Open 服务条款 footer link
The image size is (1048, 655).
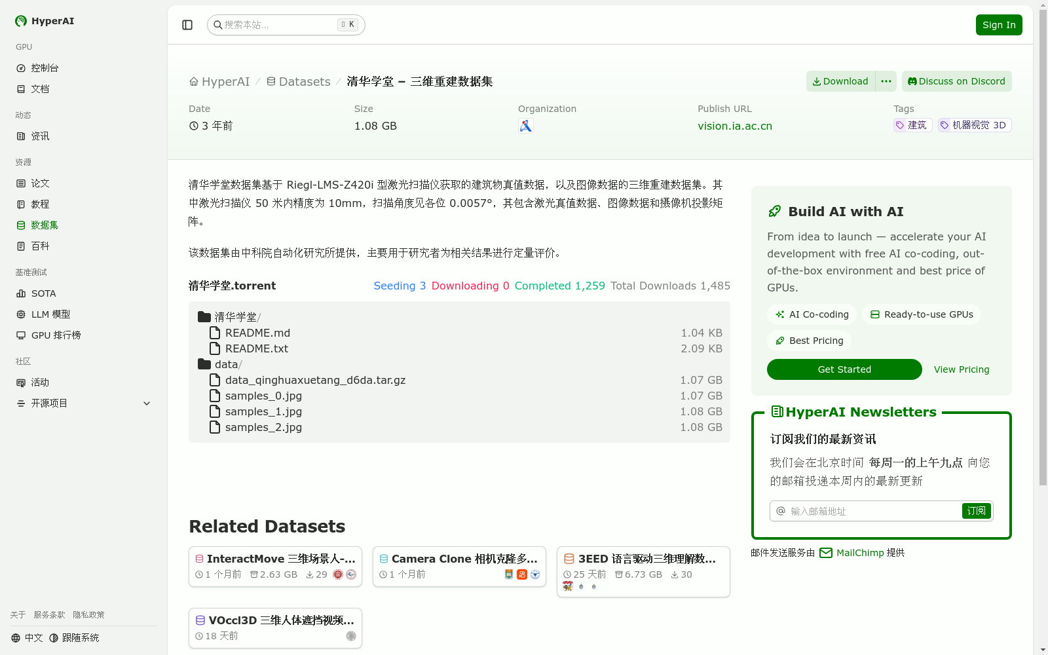click(49, 615)
